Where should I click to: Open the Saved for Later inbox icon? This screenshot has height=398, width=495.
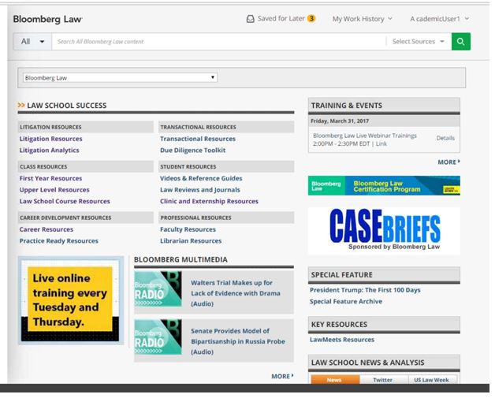[251, 19]
